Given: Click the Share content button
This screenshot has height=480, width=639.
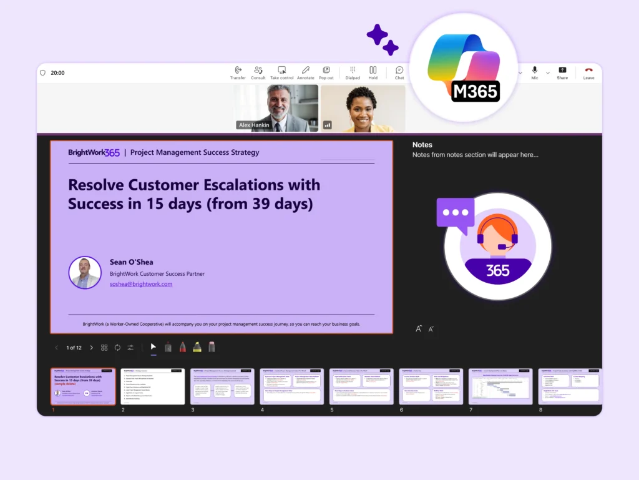Looking at the screenshot, I should click(562, 72).
